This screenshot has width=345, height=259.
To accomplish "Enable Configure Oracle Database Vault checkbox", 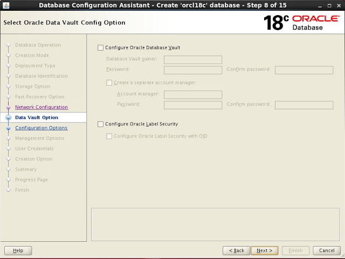I will pyautogui.click(x=100, y=47).
